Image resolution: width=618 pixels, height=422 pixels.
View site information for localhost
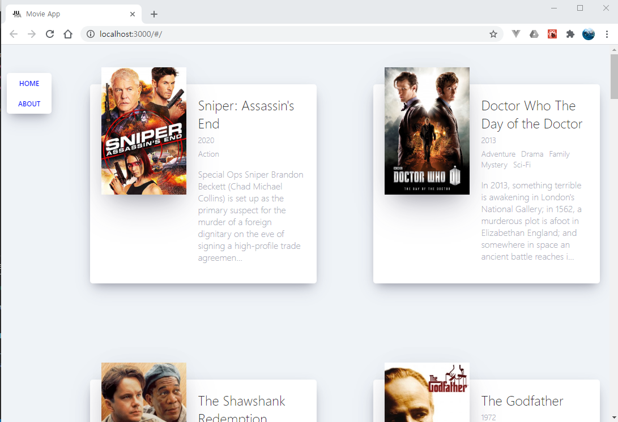(91, 35)
